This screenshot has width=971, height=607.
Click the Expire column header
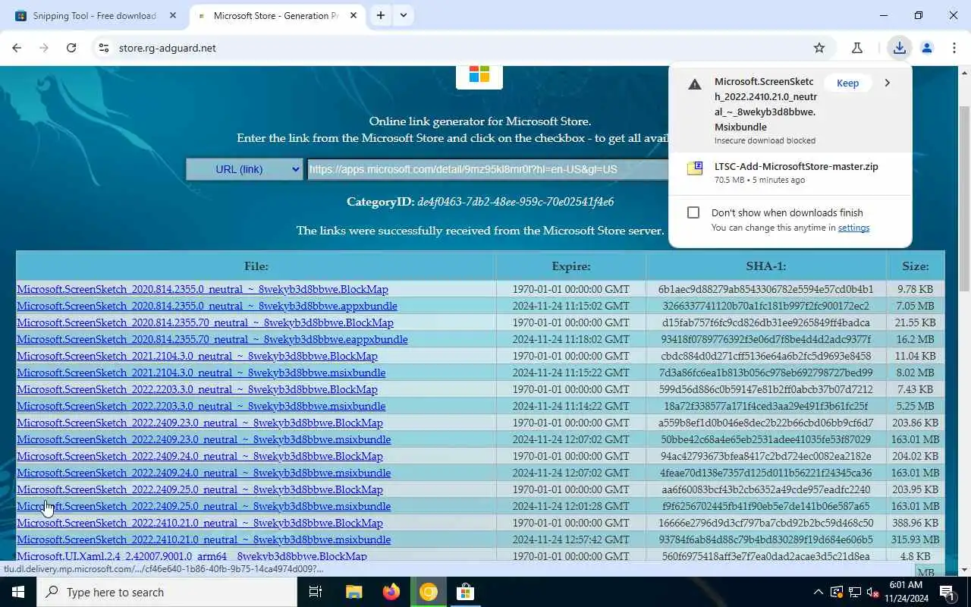(x=570, y=266)
